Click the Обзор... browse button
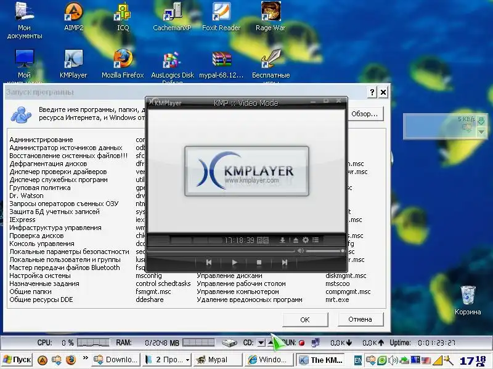The height and width of the screenshot is (369, 493). tap(364, 114)
